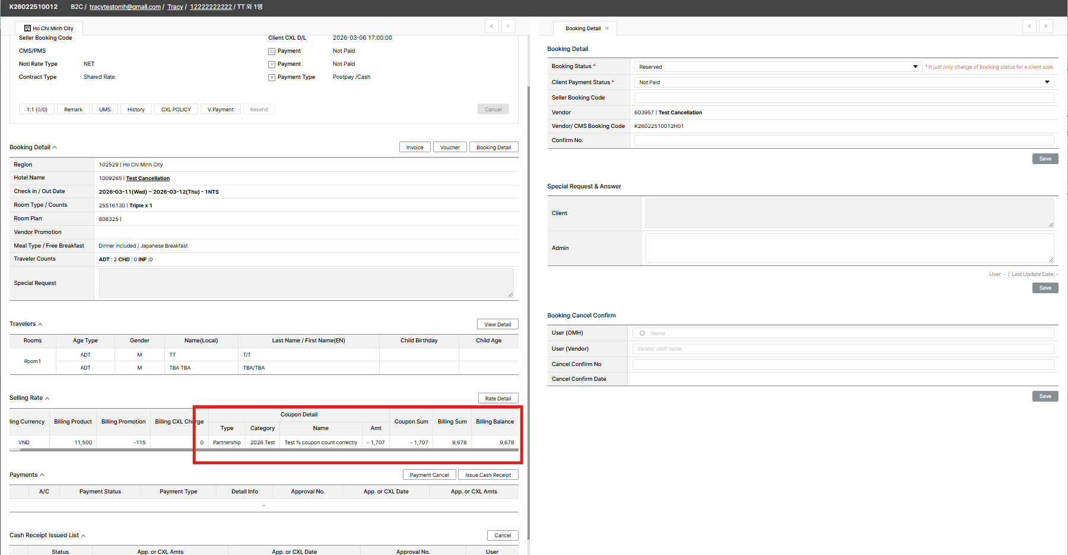Close the Booking Detail tab with its X
Screen dimensions: 1068x555
pyautogui.click(x=607, y=28)
